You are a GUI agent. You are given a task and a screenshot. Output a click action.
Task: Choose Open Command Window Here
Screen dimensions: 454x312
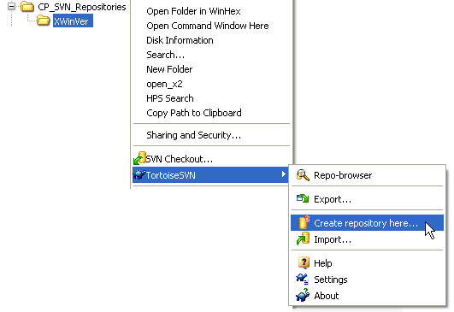[208, 26]
